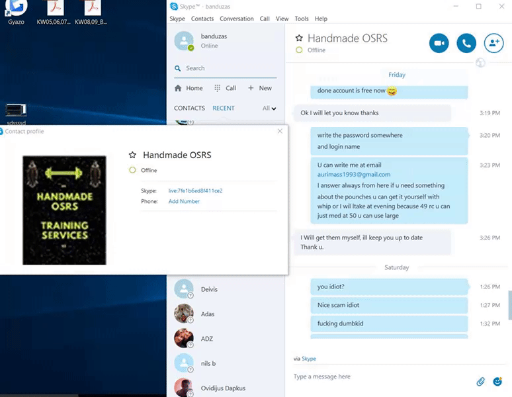
Task: Switch to the CONTACTS tab
Action: 189,108
